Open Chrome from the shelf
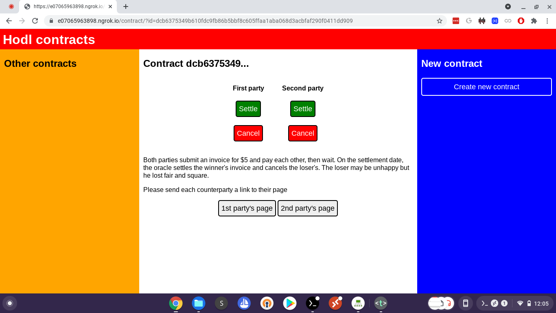556x313 pixels. (x=176, y=303)
